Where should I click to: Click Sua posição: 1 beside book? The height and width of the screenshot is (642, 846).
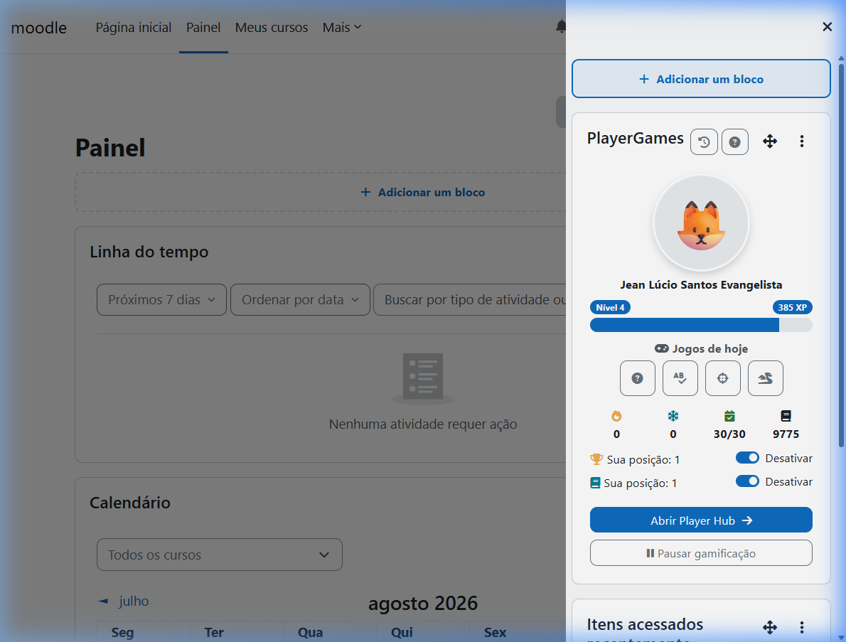[x=640, y=483]
